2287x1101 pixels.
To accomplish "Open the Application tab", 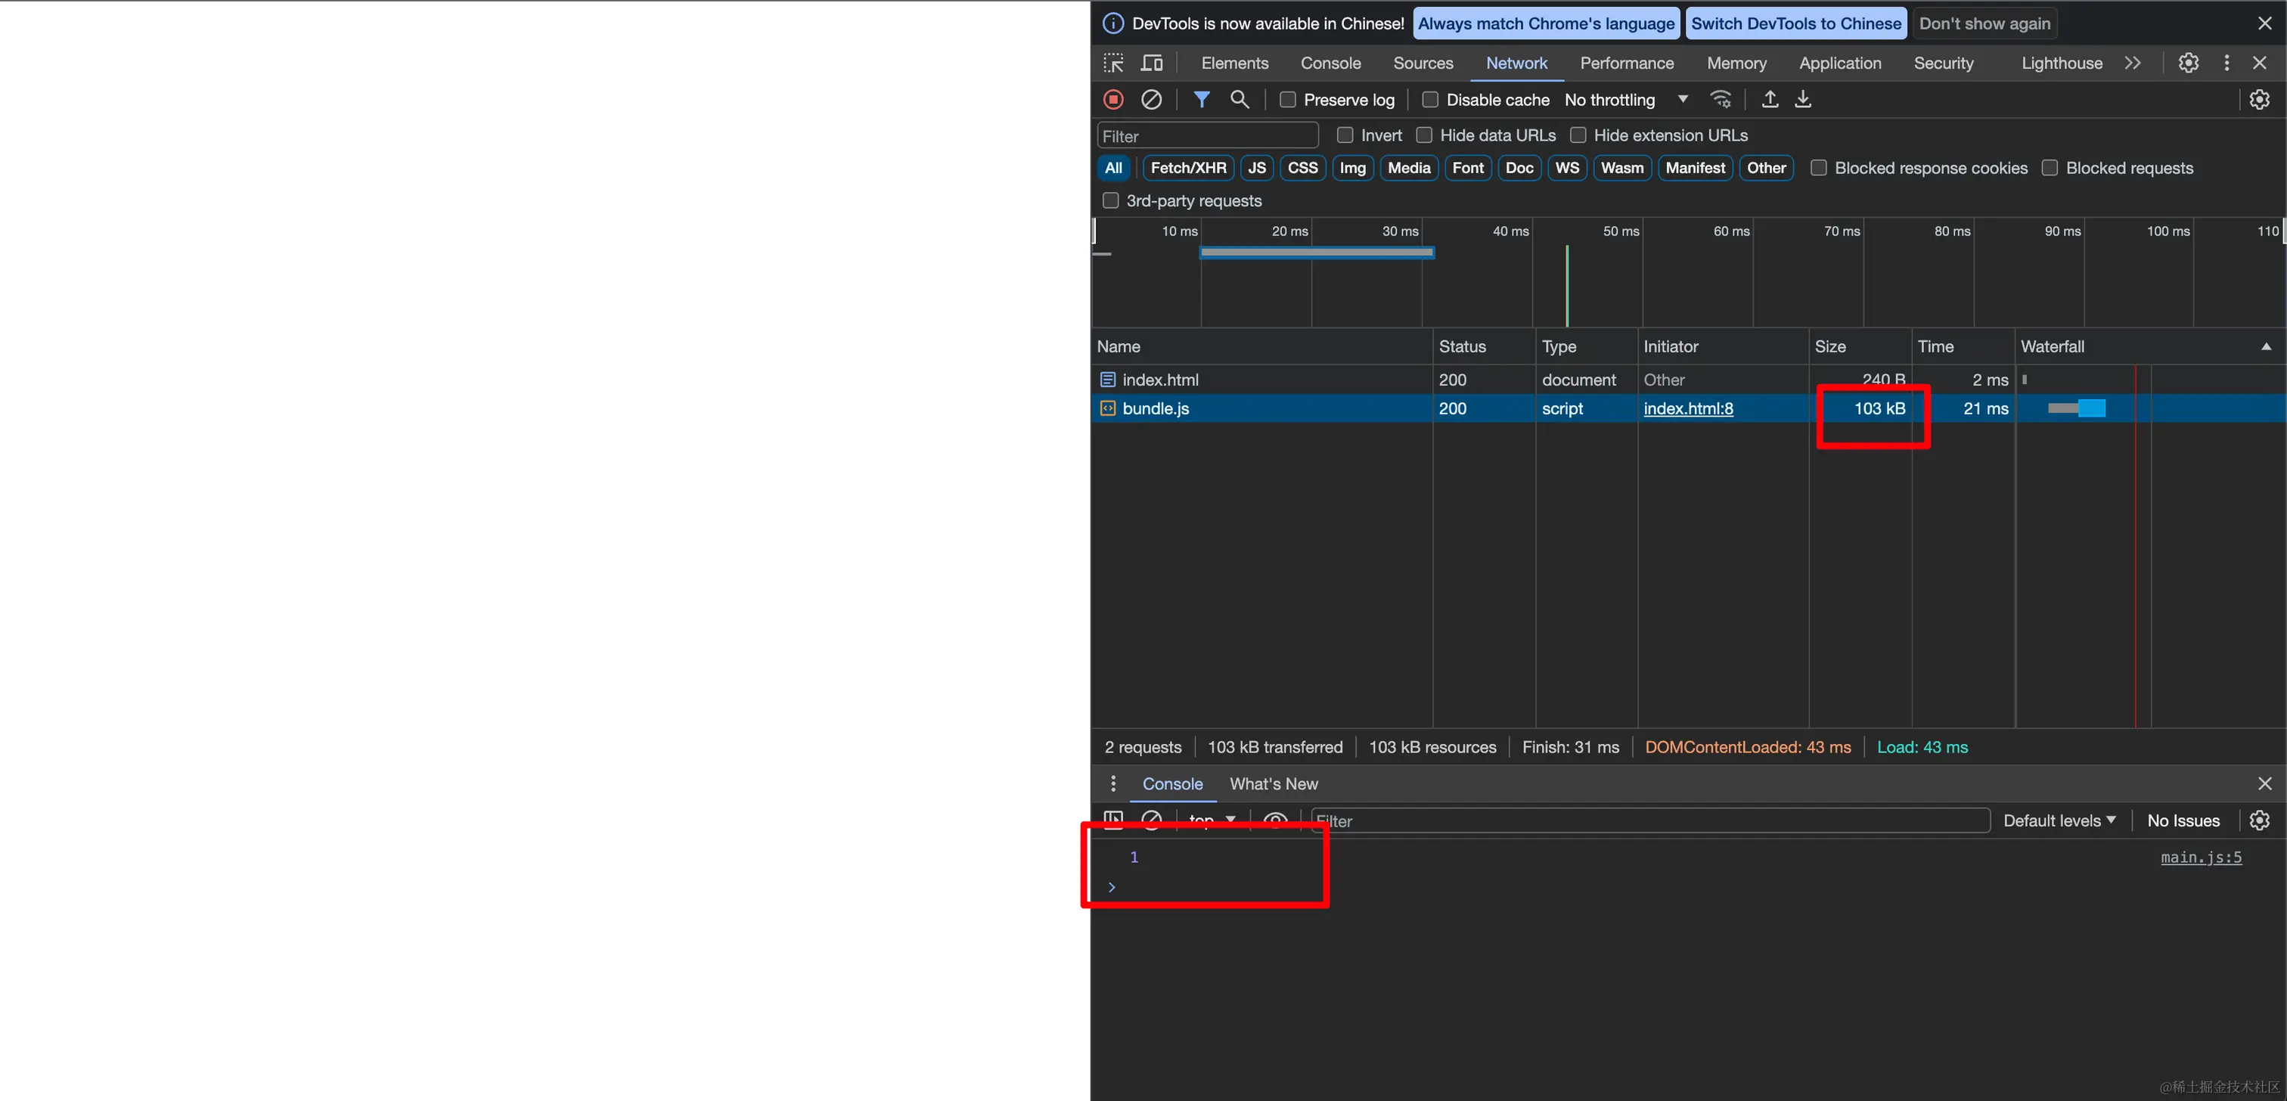I will [1839, 63].
